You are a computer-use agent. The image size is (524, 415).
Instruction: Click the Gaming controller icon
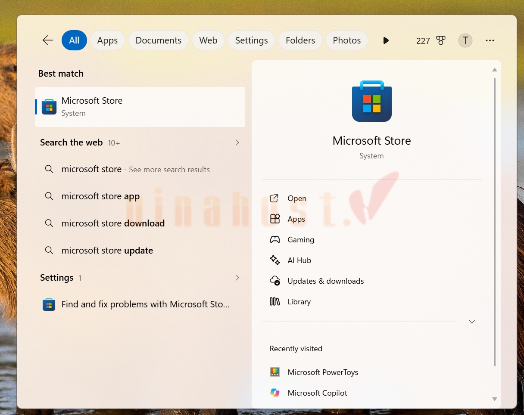tap(275, 240)
